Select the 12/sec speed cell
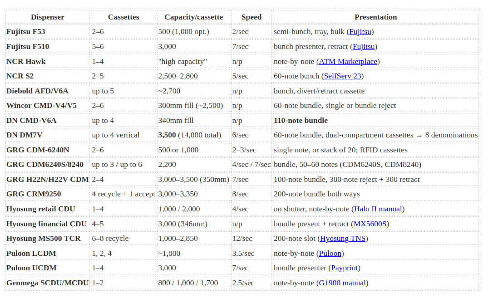488x298 pixels. pyautogui.click(x=242, y=239)
